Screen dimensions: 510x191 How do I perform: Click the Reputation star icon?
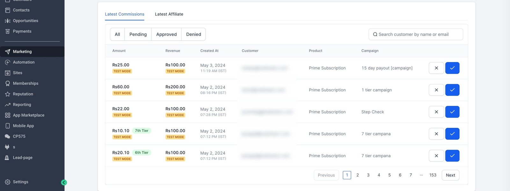[8, 94]
